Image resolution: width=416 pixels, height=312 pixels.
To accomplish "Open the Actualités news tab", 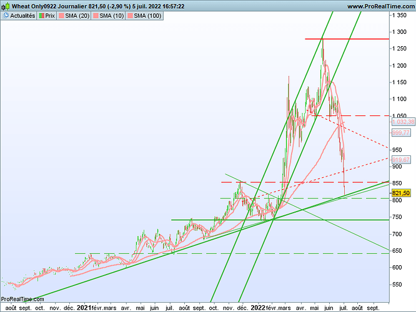I will 22,15.
